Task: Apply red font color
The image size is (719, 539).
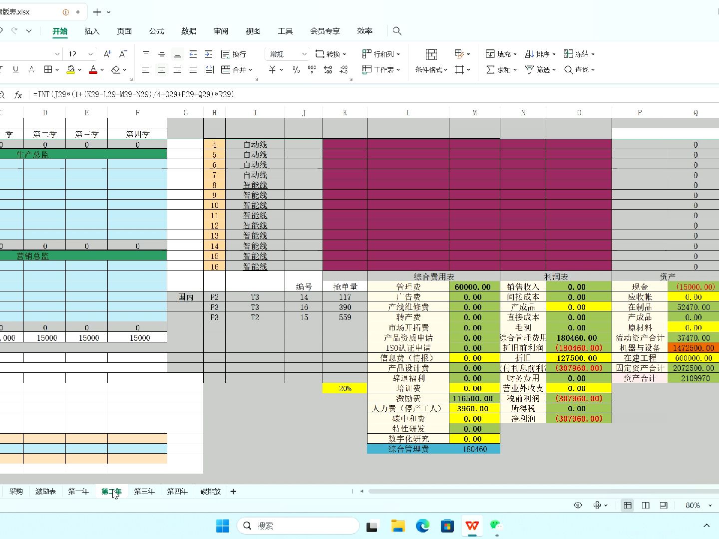Action: pos(93,70)
